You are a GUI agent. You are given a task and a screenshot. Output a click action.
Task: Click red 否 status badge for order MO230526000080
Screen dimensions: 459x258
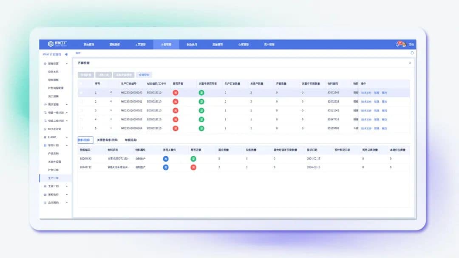176,93
